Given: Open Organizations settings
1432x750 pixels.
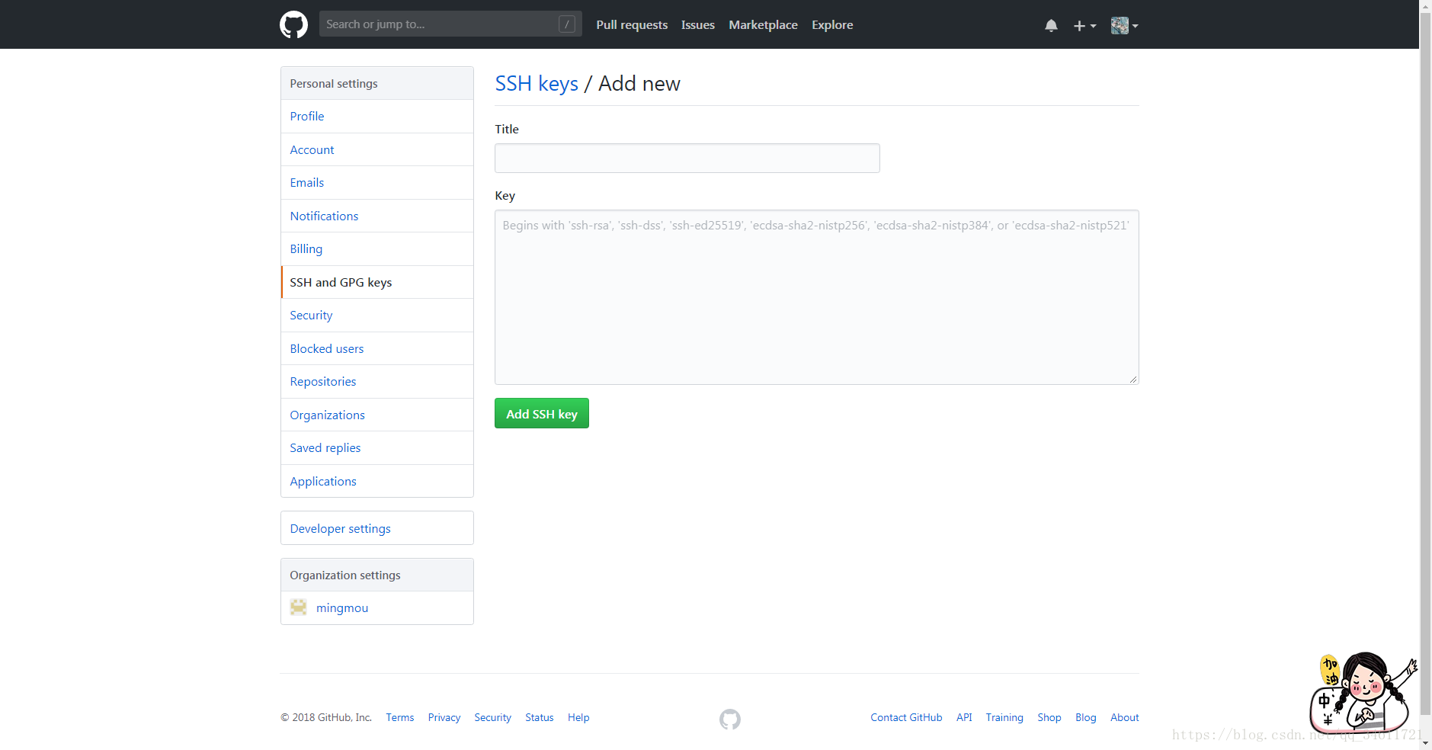Looking at the screenshot, I should 377,415.
